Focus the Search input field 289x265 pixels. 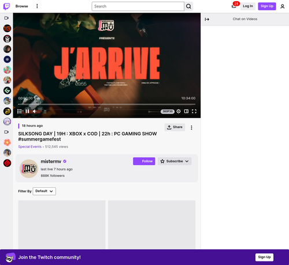coord(138,6)
